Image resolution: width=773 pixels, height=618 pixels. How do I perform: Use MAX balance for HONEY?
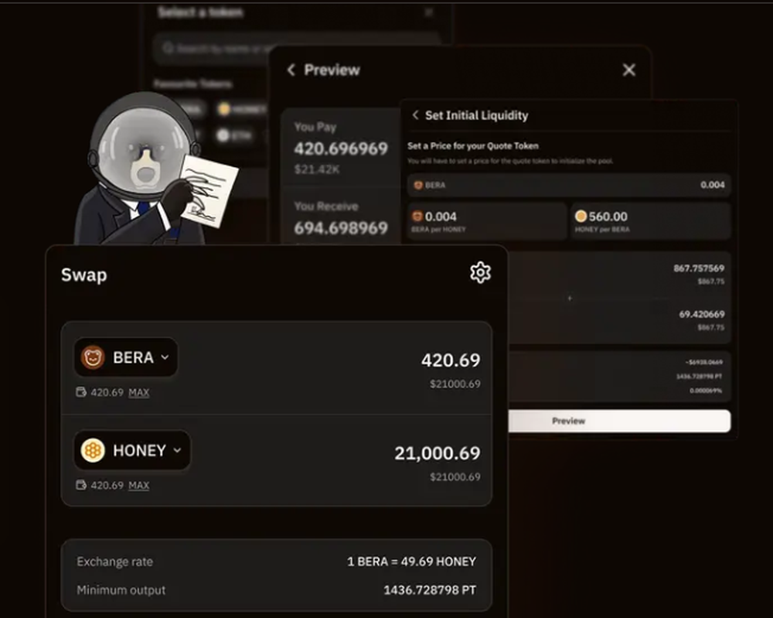coord(138,485)
